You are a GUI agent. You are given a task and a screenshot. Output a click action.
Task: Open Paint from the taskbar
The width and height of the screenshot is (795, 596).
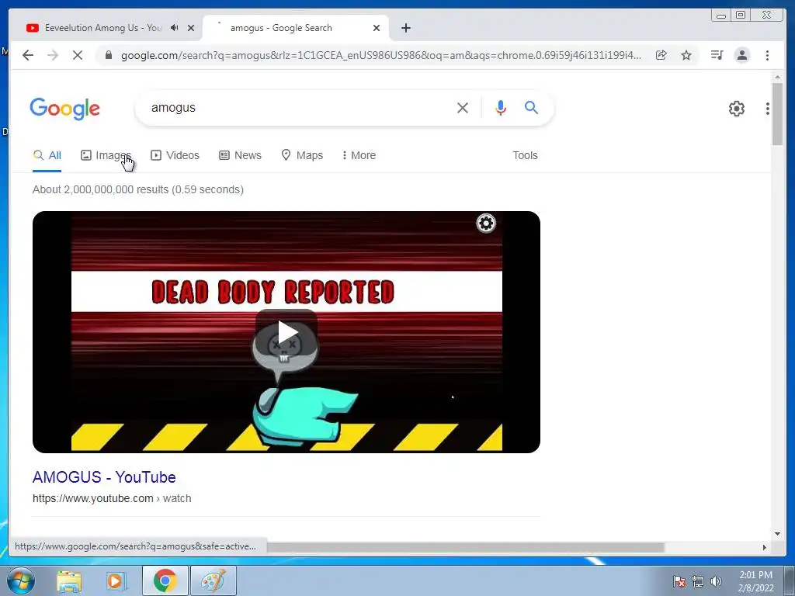point(213,580)
